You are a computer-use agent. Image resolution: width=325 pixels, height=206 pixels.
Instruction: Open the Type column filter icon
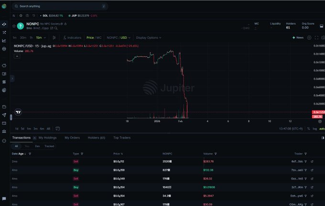click(x=82, y=154)
